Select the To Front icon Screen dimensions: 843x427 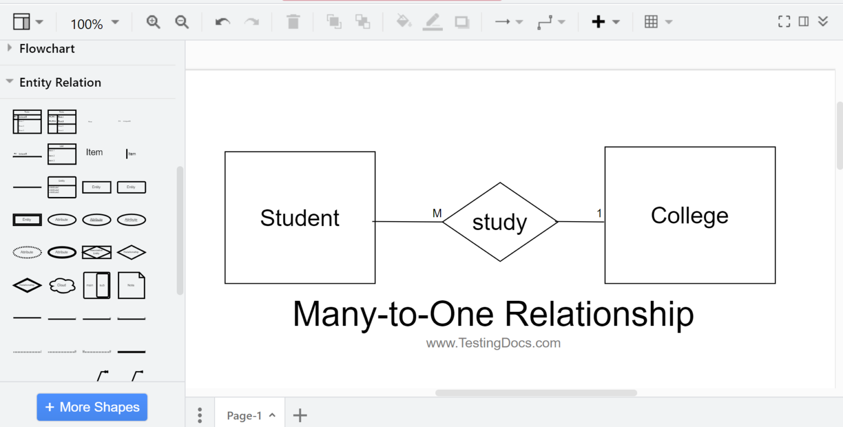tap(334, 21)
